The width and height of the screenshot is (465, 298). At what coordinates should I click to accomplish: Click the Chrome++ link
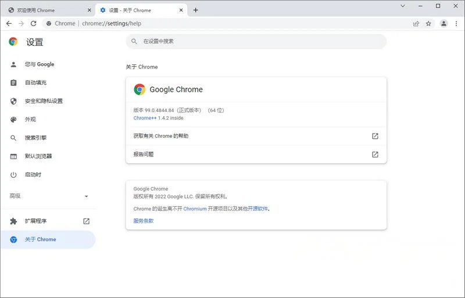145,118
